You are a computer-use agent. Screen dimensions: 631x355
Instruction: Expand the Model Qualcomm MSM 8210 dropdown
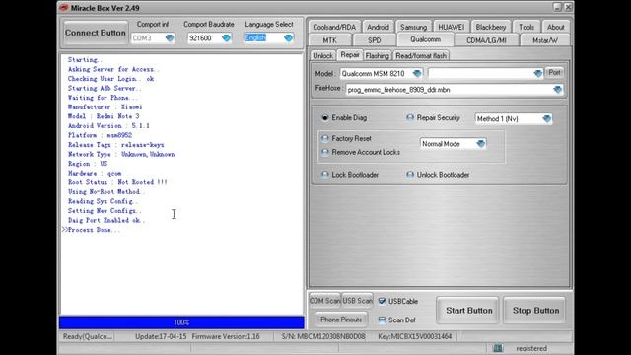(x=417, y=73)
